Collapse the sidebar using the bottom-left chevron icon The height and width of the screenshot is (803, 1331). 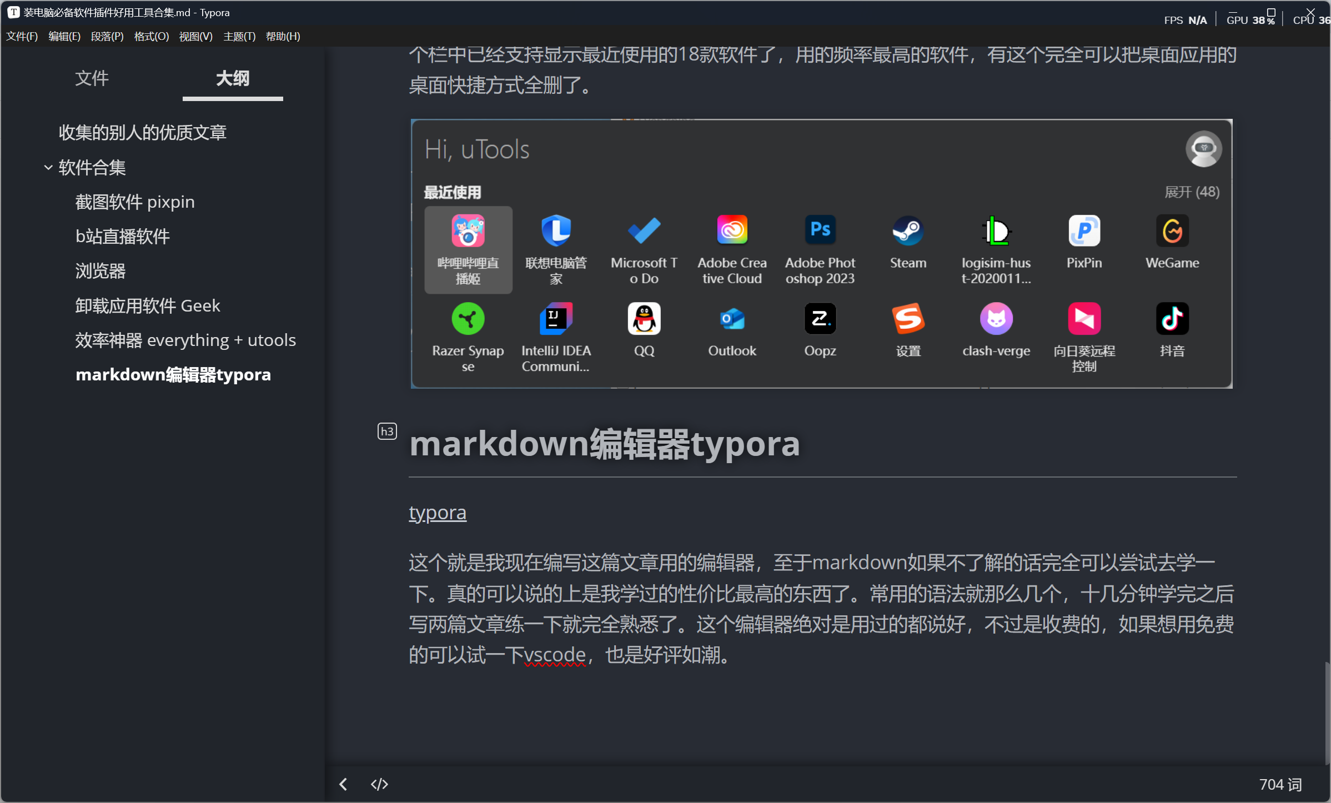[x=343, y=784]
